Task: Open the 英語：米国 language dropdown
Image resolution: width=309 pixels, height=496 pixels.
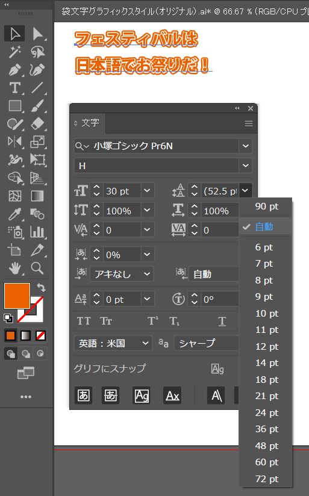Action: click(113, 343)
